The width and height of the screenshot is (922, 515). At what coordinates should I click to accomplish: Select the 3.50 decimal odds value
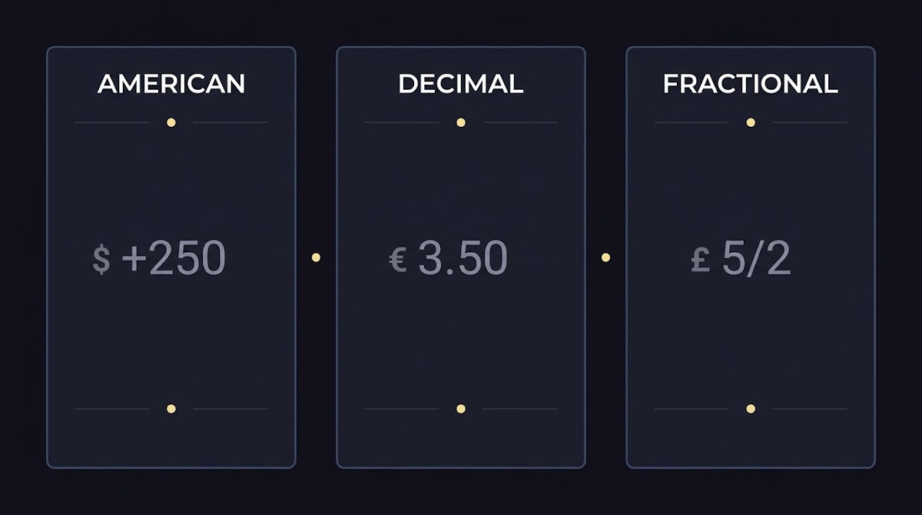[x=463, y=258]
